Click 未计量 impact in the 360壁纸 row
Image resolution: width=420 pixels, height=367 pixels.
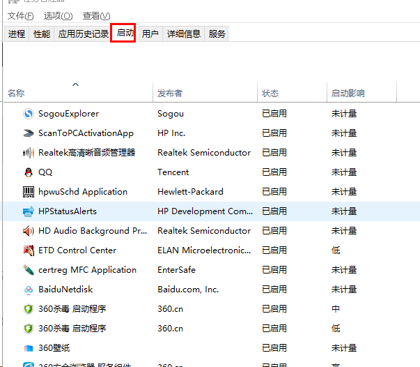tap(344, 348)
